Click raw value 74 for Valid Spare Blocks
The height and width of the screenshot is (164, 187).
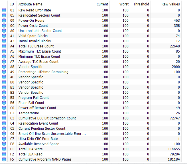click(178, 36)
